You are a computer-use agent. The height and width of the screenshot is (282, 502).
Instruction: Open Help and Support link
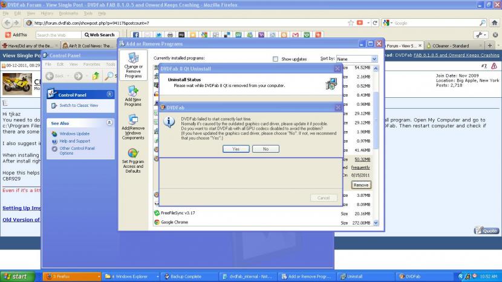(x=74, y=141)
